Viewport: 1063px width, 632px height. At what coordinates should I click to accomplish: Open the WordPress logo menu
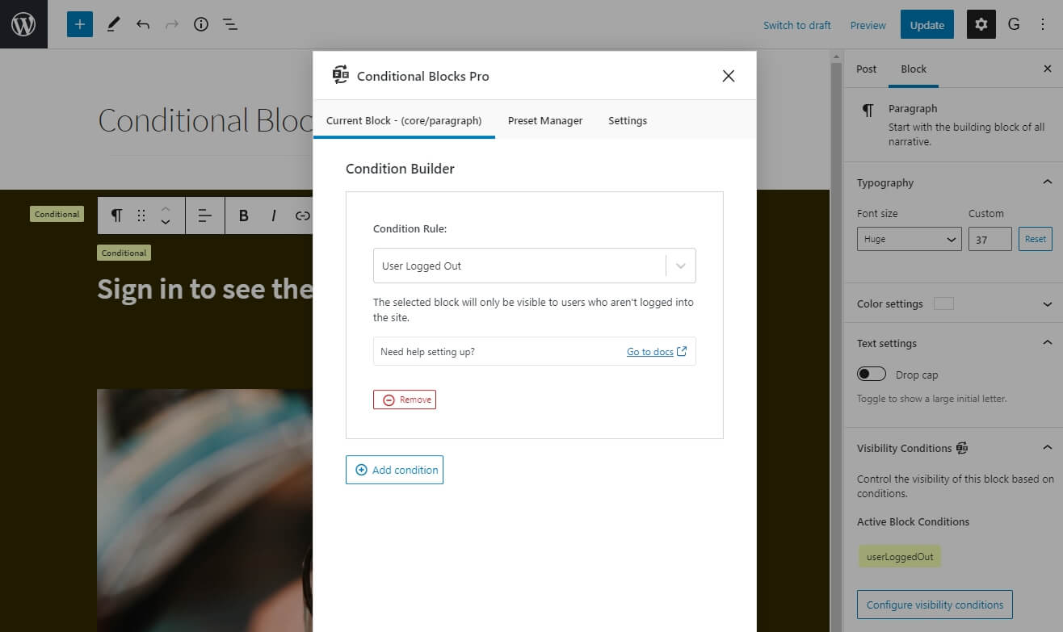pyautogui.click(x=23, y=24)
